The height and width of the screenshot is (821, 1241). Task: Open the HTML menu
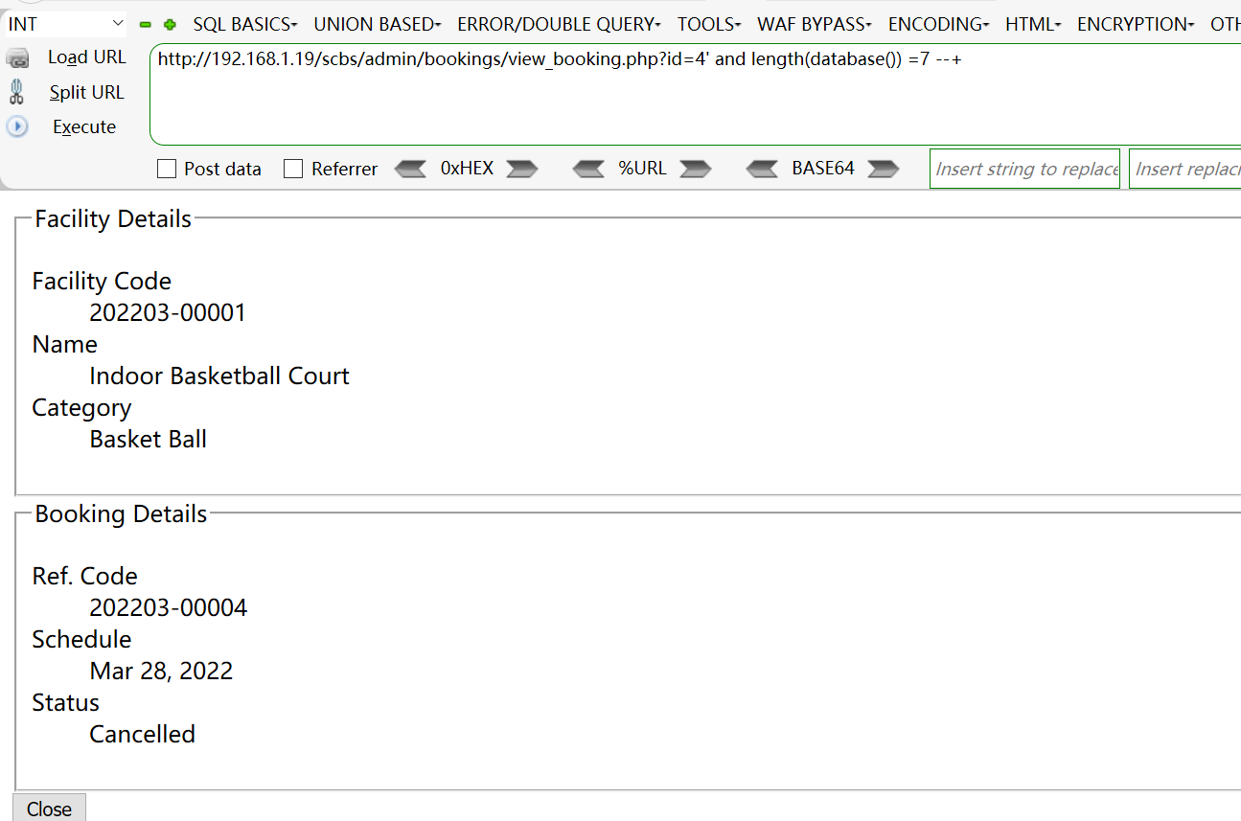(x=1033, y=24)
